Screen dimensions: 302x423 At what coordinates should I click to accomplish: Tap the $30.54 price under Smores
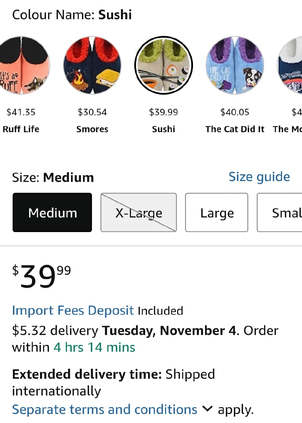pyautogui.click(x=92, y=112)
